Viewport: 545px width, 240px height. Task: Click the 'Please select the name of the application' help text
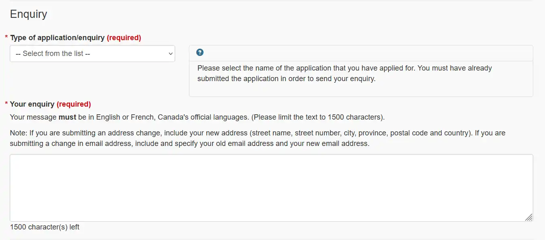pyautogui.click(x=345, y=73)
